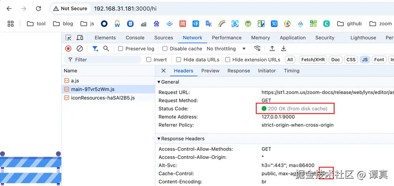The image size is (394, 186).
Task: Open the bracketed B bookmark
Action: point(235,24)
